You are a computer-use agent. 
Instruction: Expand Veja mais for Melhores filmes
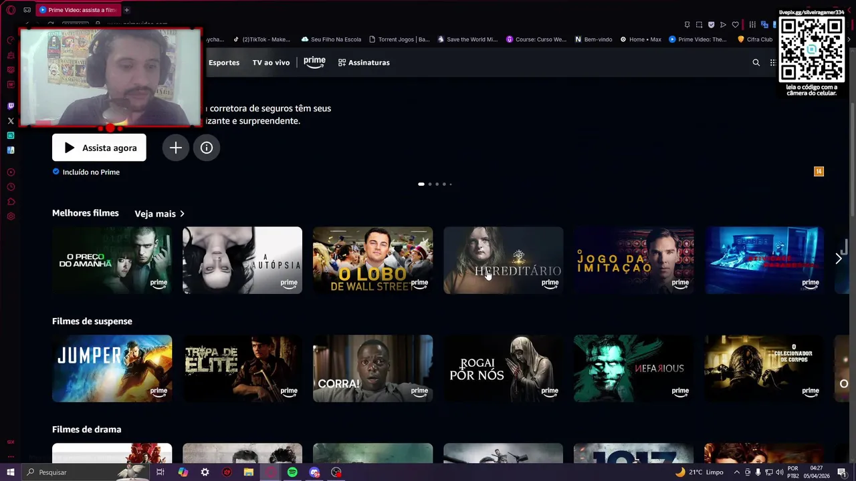(x=160, y=214)
